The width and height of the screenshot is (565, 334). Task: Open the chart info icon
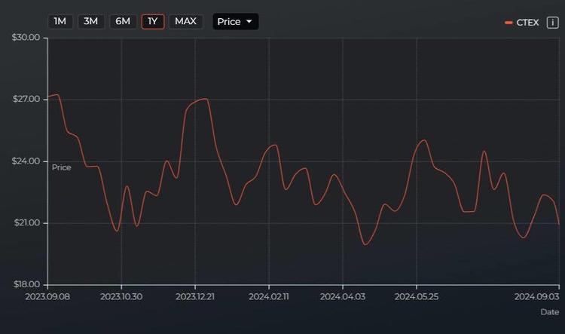point(551,23)
